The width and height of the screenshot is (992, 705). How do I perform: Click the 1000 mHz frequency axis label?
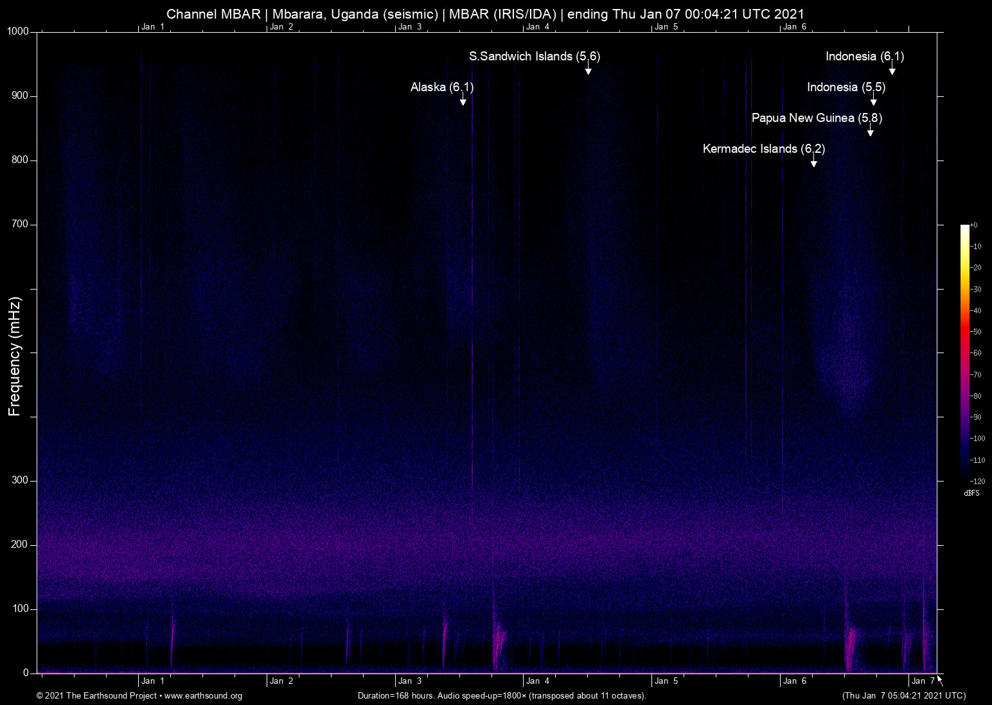18,31
